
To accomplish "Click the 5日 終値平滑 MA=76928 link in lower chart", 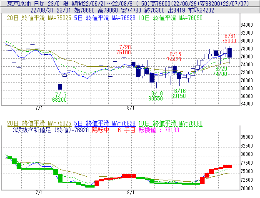I will (x=105, y=123).
